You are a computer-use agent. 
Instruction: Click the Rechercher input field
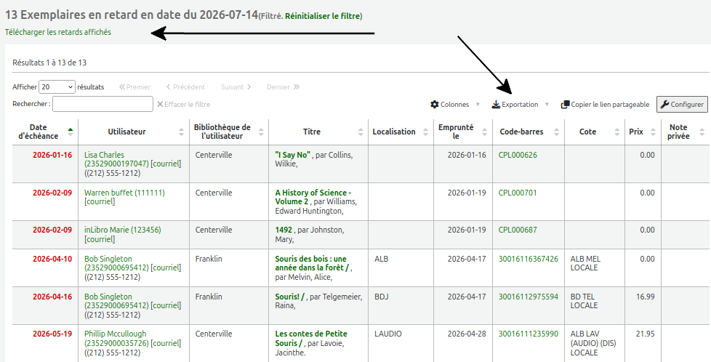pyautogui.click(x=103, y=104)
